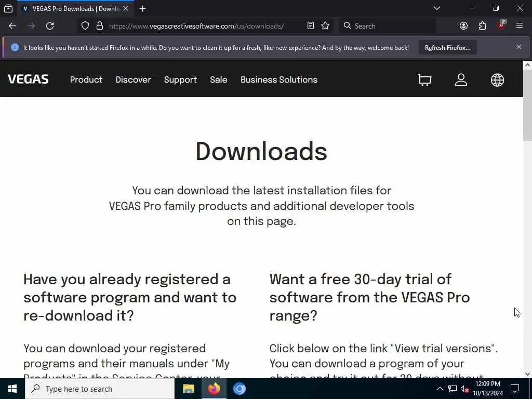Go back with the browser back arrow

(12, 26)
